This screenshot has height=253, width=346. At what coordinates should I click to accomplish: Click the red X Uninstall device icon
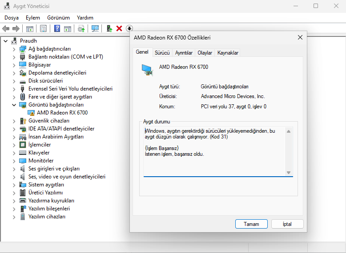point(119,28)
